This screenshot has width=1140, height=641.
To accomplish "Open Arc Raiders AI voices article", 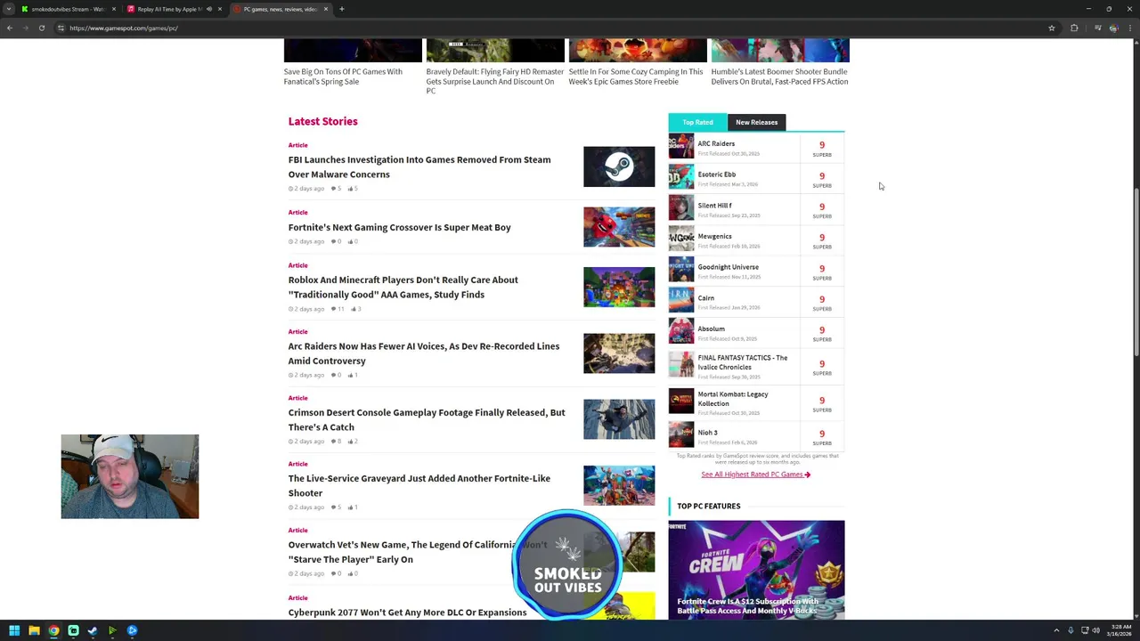I will [x=423, y=353].
